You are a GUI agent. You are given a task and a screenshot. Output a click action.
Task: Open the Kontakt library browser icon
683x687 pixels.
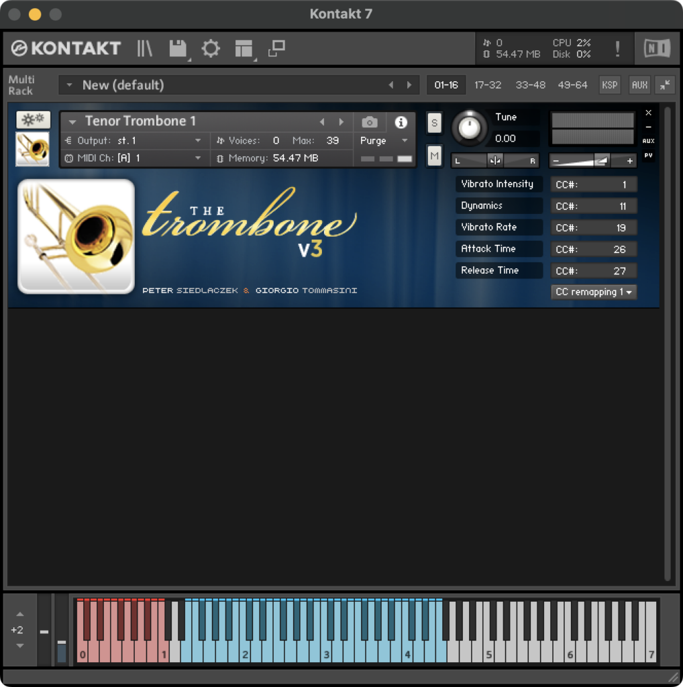coord(144,48)
